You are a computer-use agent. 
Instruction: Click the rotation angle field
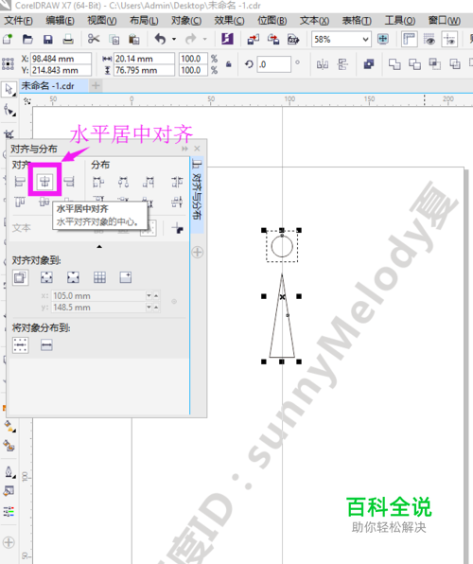(x=274, y=64)
